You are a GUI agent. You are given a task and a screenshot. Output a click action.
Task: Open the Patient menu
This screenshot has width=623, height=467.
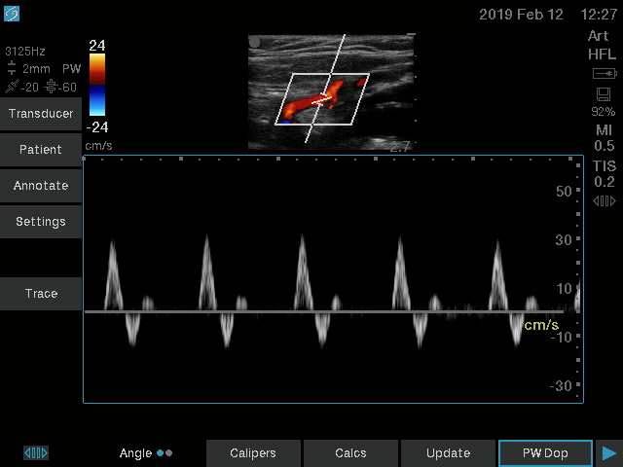41,150
